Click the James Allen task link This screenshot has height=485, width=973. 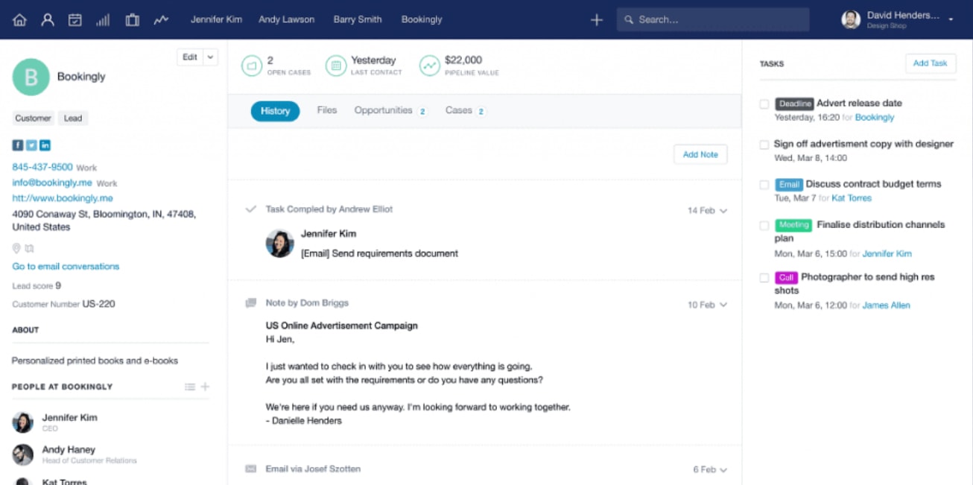(887, 305)
